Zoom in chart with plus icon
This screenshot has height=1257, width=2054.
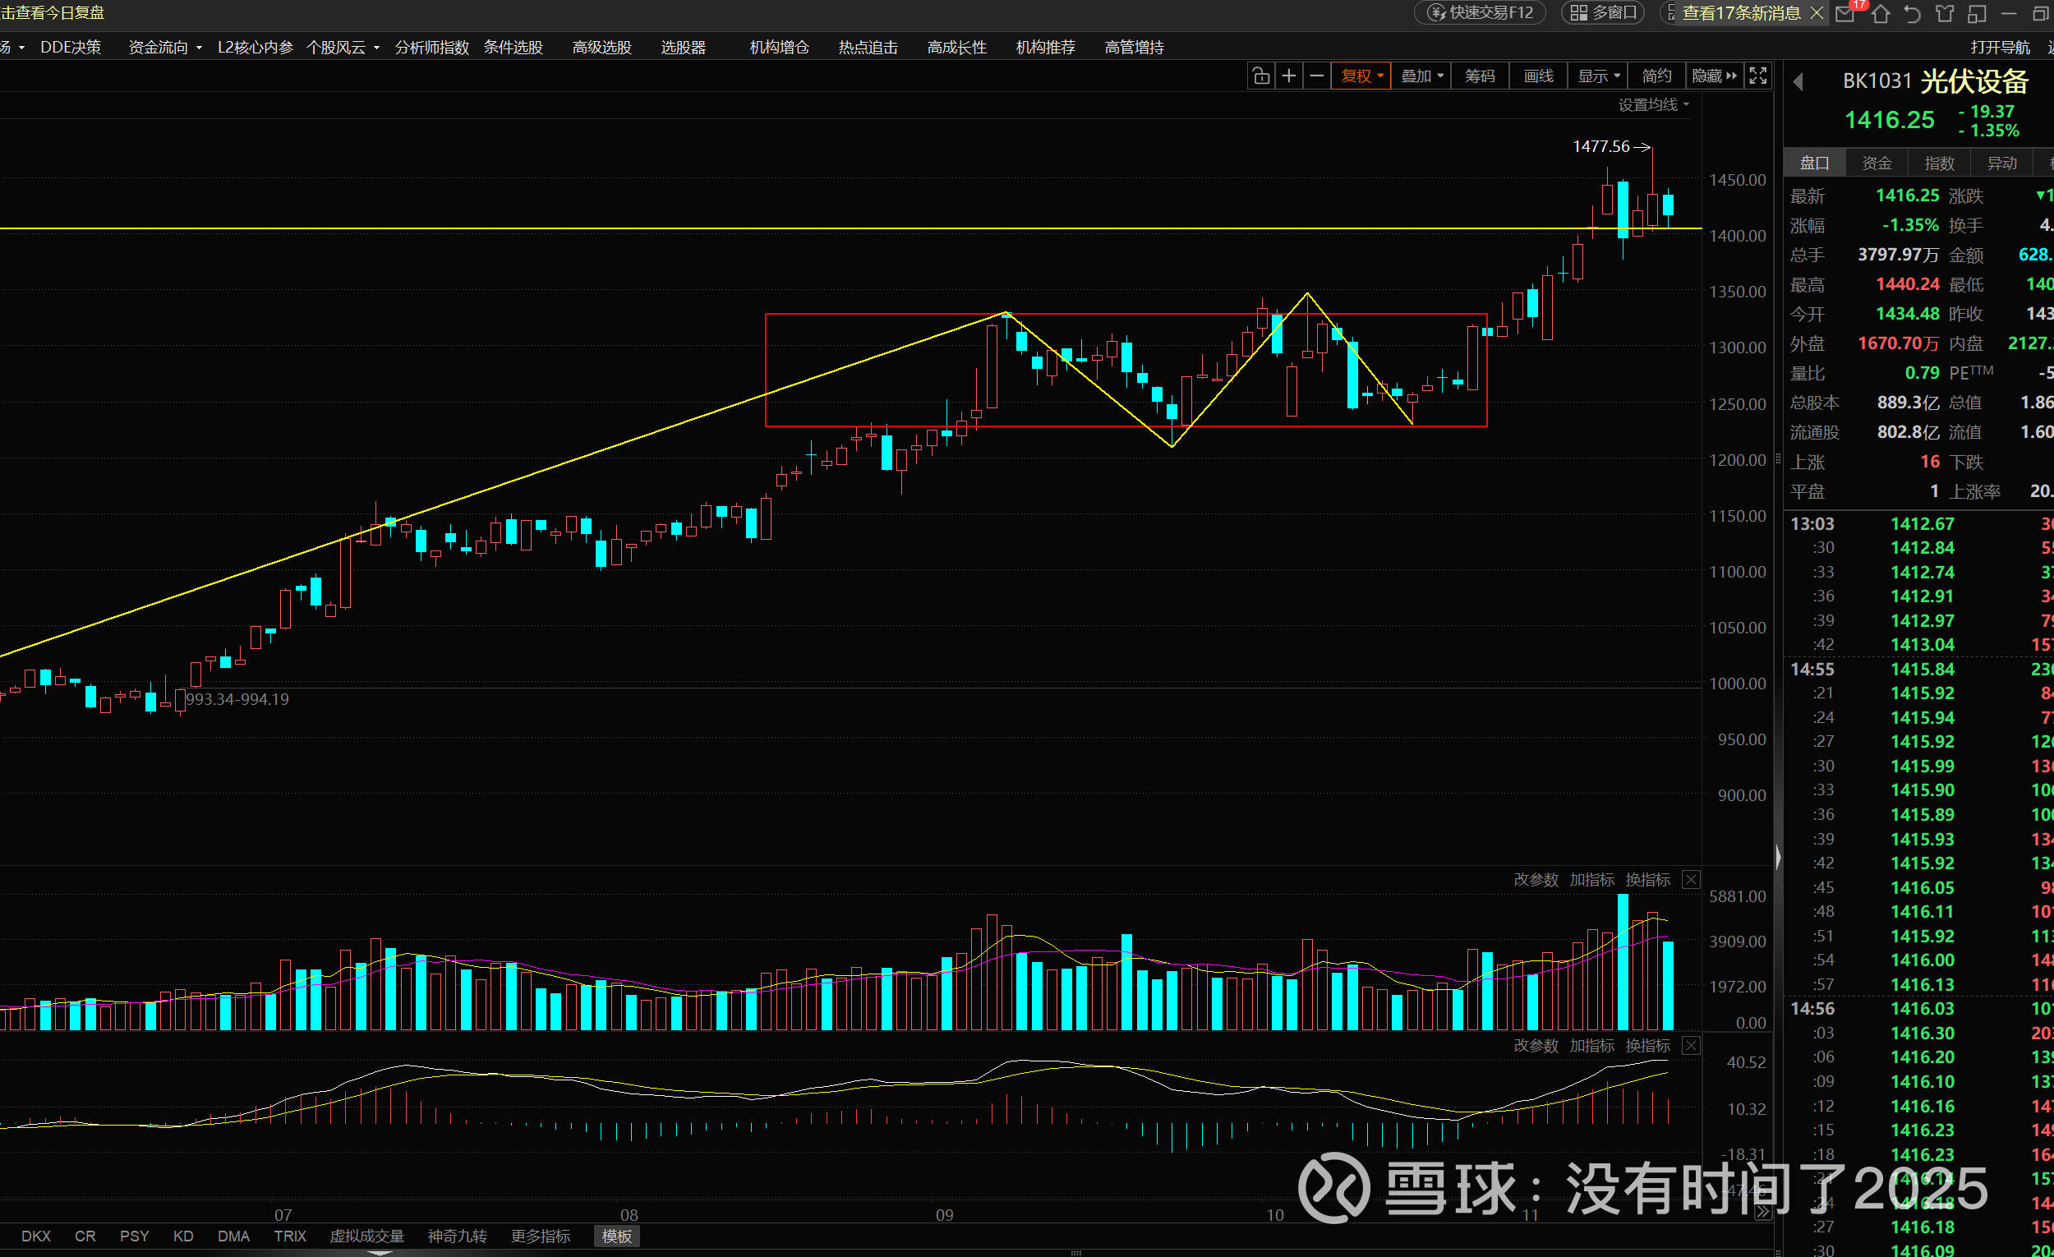tap(1289, 76)
